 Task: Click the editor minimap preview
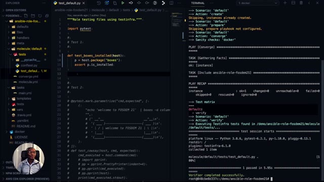click(177, 20)
